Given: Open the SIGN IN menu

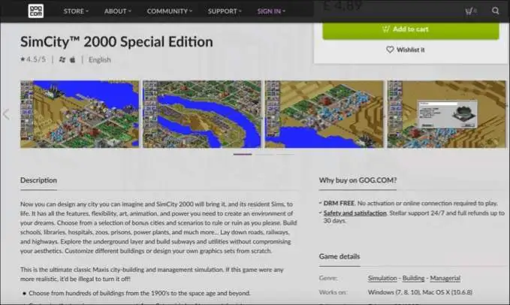Looking at the screenshot, I should [x=271, y=11].
